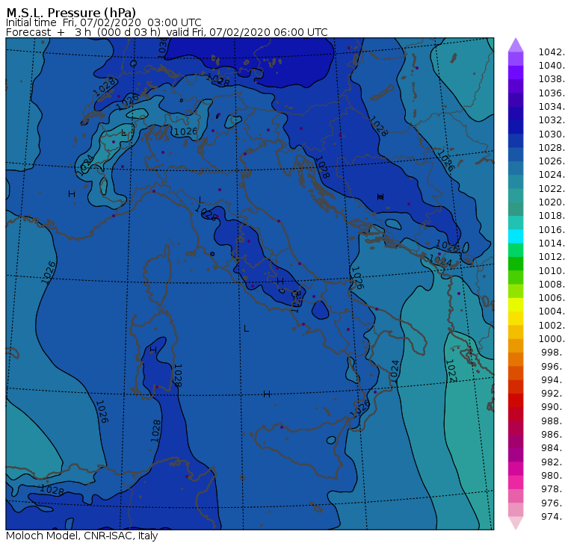Image resolution: width=568 pixels, height=546 pixels.
Task: Click the '1020.' colorbar label
Action: click(552, 202)
